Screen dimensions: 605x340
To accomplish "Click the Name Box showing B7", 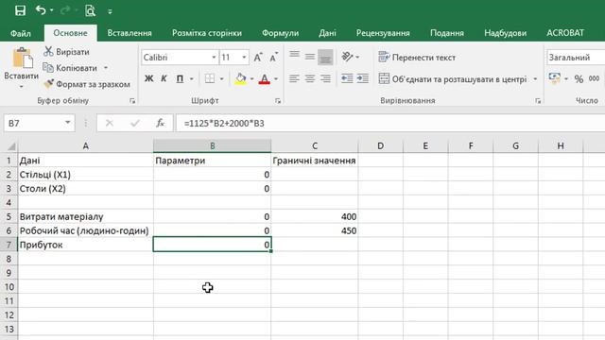I will [x=34, y=124].
